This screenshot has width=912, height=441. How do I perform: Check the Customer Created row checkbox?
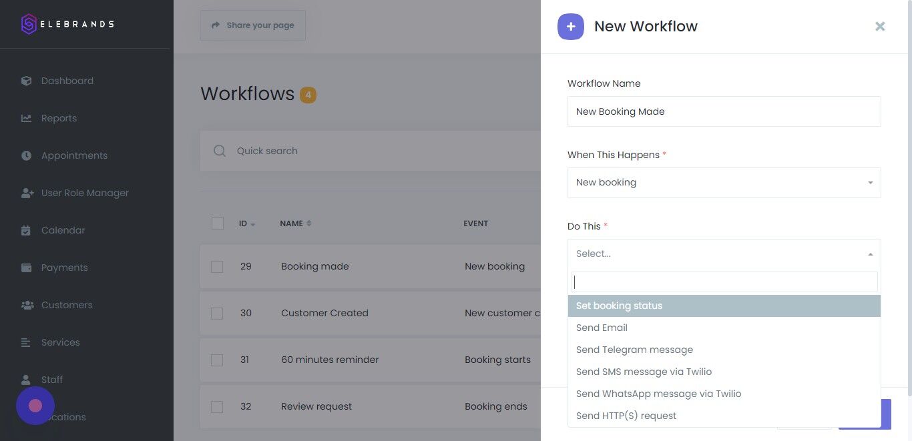coord(217,313)
